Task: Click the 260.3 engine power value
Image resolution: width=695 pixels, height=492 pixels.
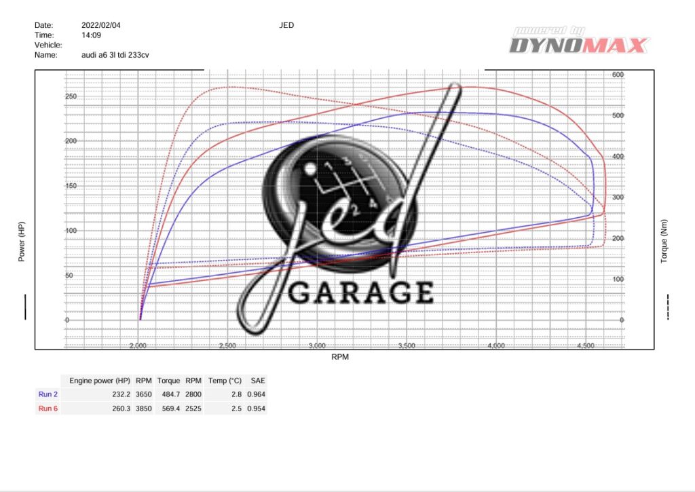Action: click(x=118, y=409)
